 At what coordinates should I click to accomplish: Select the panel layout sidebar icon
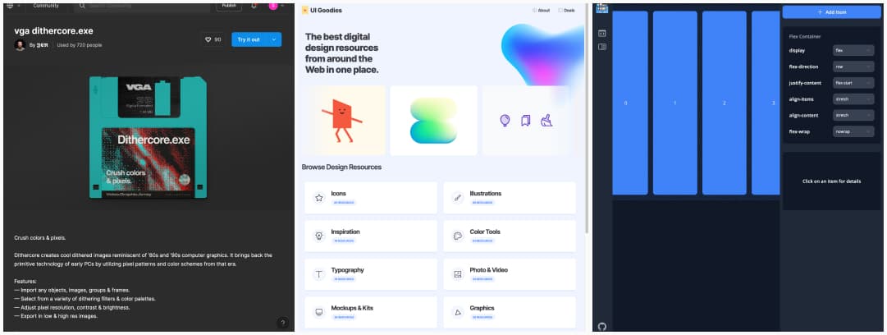602,47
